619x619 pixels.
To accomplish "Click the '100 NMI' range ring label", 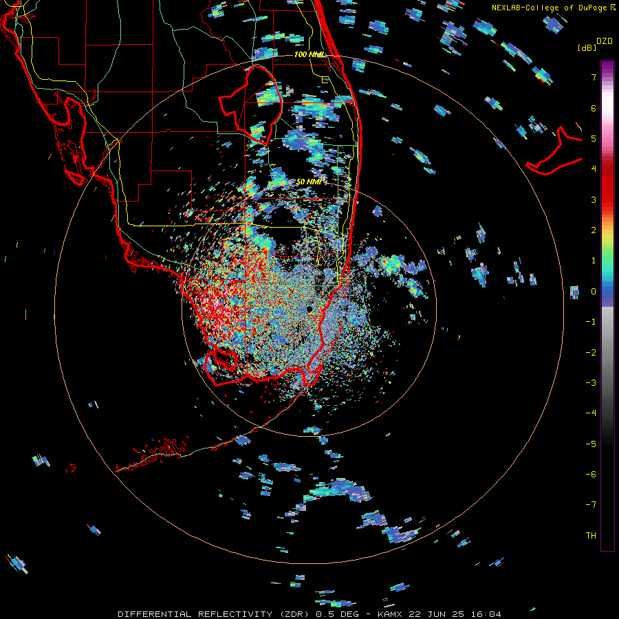I will (309, 54).
